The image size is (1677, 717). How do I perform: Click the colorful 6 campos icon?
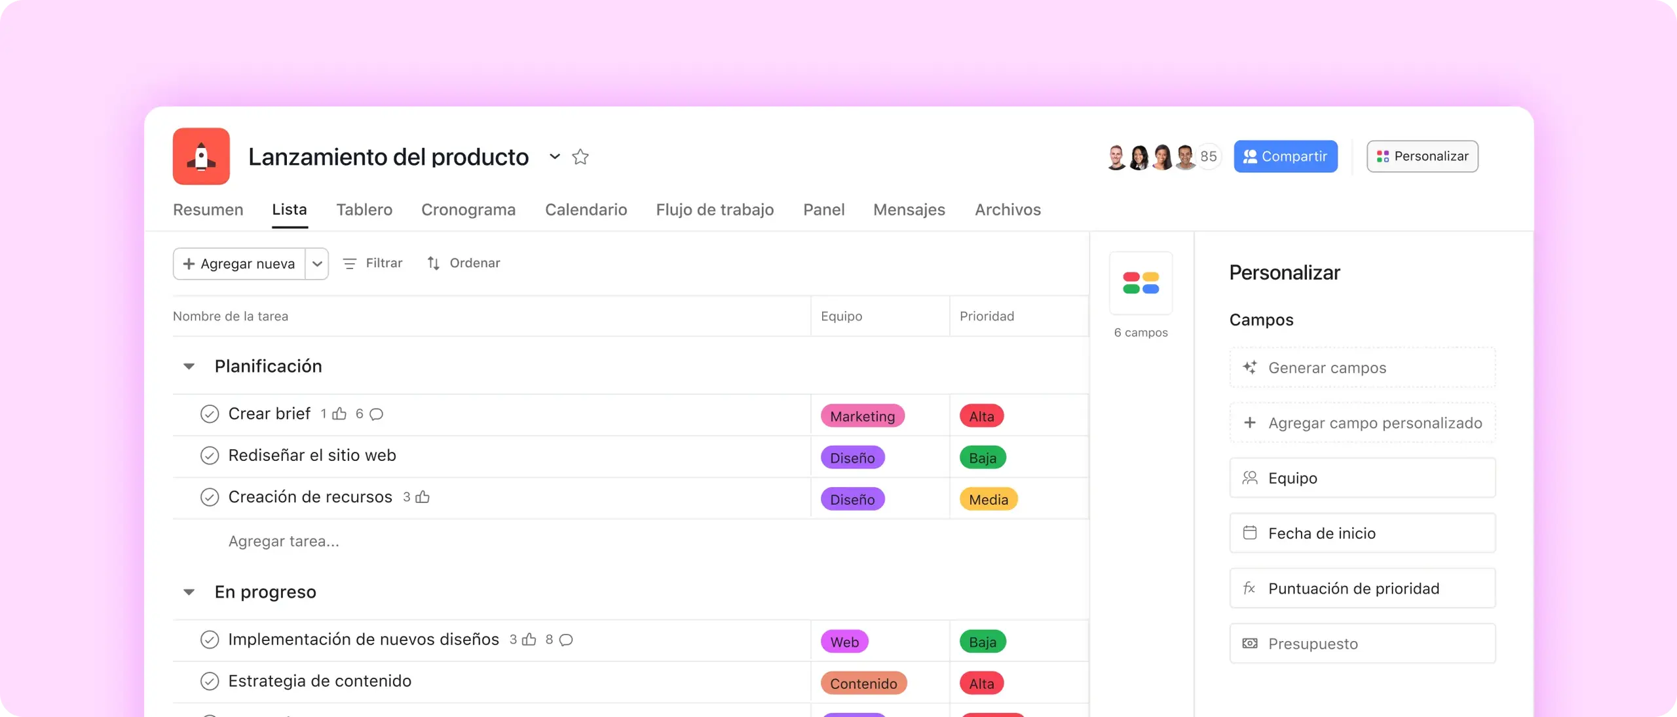[x=1140, y=283]
